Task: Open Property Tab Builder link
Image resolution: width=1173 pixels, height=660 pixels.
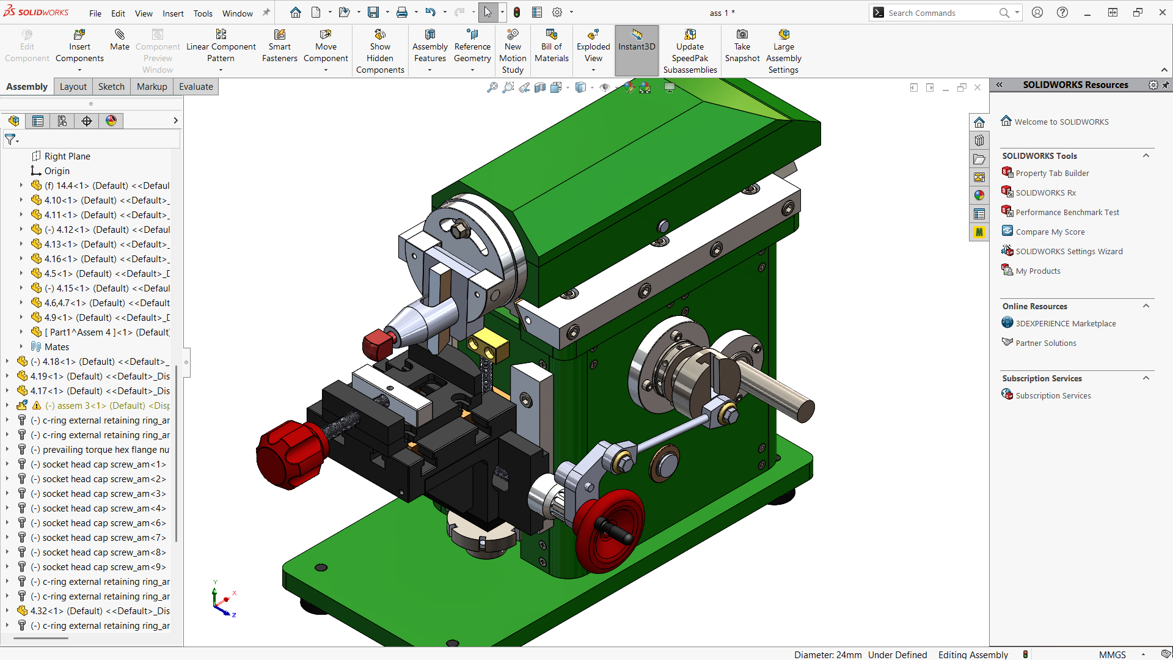Action: coord(1052,173)
